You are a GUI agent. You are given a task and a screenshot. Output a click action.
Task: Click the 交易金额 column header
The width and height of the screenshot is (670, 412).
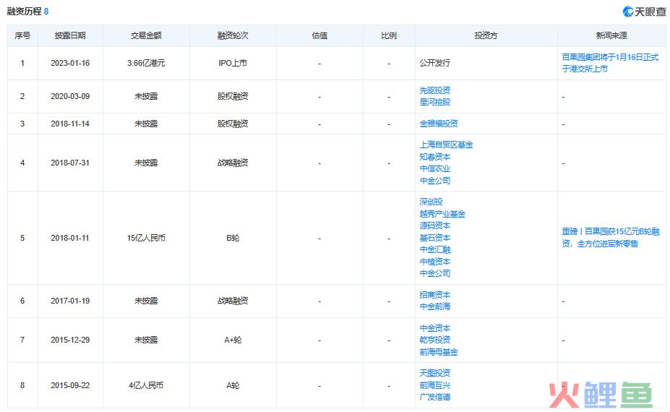tap(146, 35)
